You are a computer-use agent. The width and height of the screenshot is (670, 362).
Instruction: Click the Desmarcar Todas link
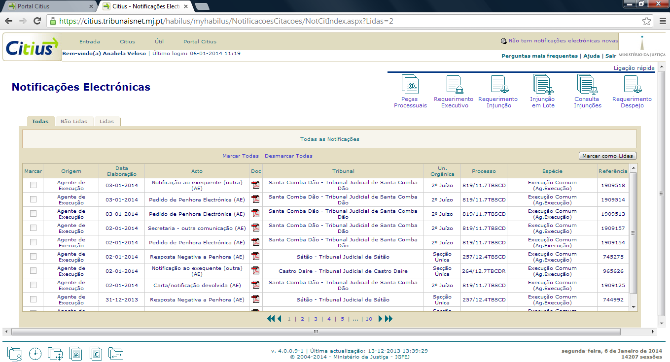click(x=288, y=156)
